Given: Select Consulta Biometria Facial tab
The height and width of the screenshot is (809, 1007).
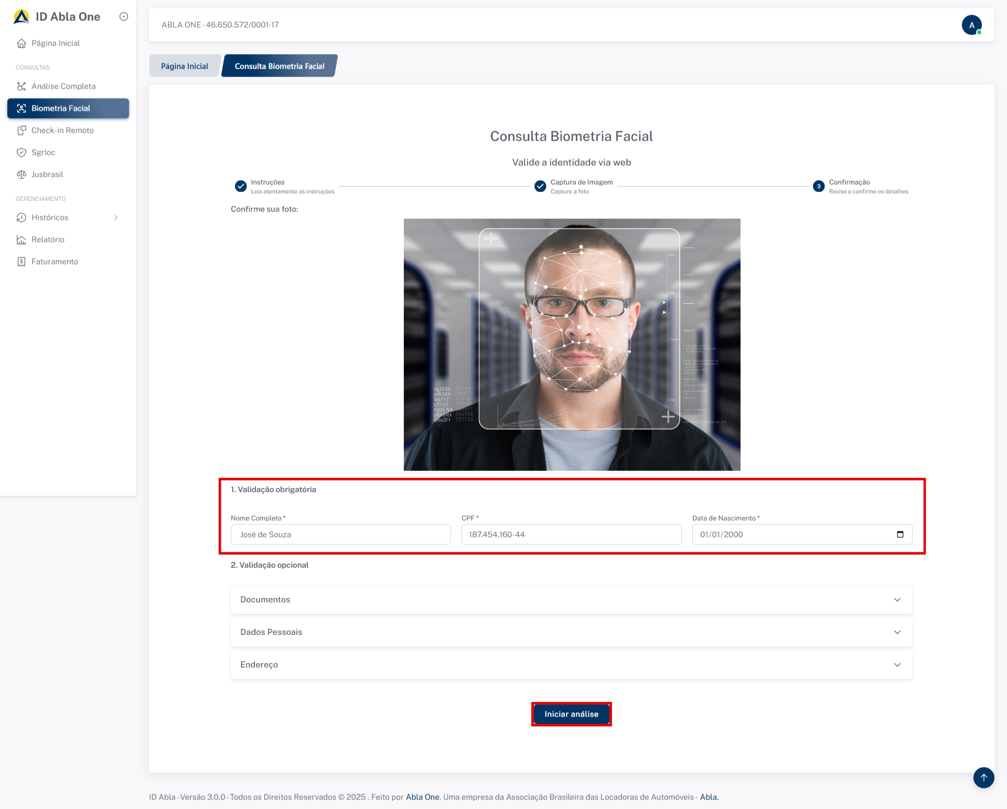Looking at the screenshot, I should coord(280,66).
